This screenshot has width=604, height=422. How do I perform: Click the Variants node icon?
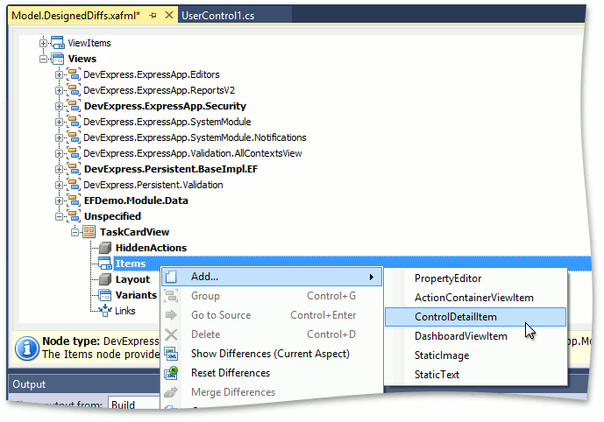pos(105,295)
